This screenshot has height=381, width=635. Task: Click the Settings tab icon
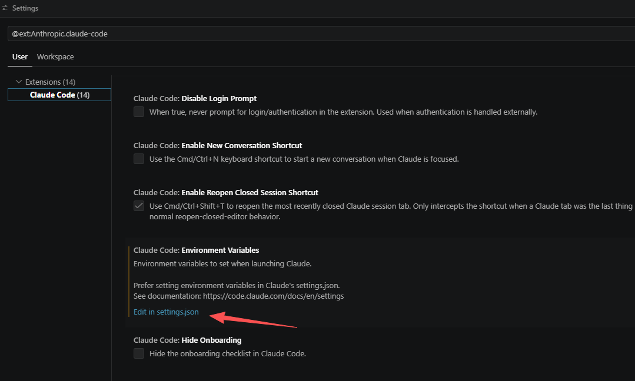[5, 8]
